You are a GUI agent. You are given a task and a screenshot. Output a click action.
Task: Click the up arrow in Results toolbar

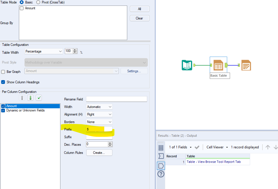pyautogui.click(x=268, y=147)
